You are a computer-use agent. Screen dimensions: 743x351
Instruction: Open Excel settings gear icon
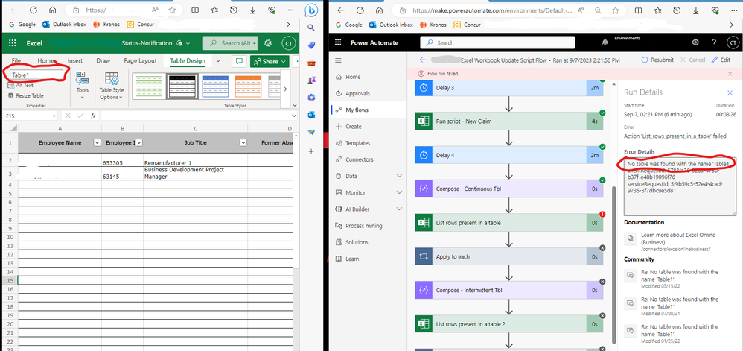pos(268,43)
